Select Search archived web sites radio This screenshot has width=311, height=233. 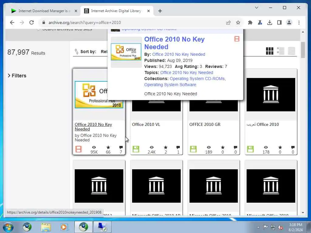(x=38, y=29)
